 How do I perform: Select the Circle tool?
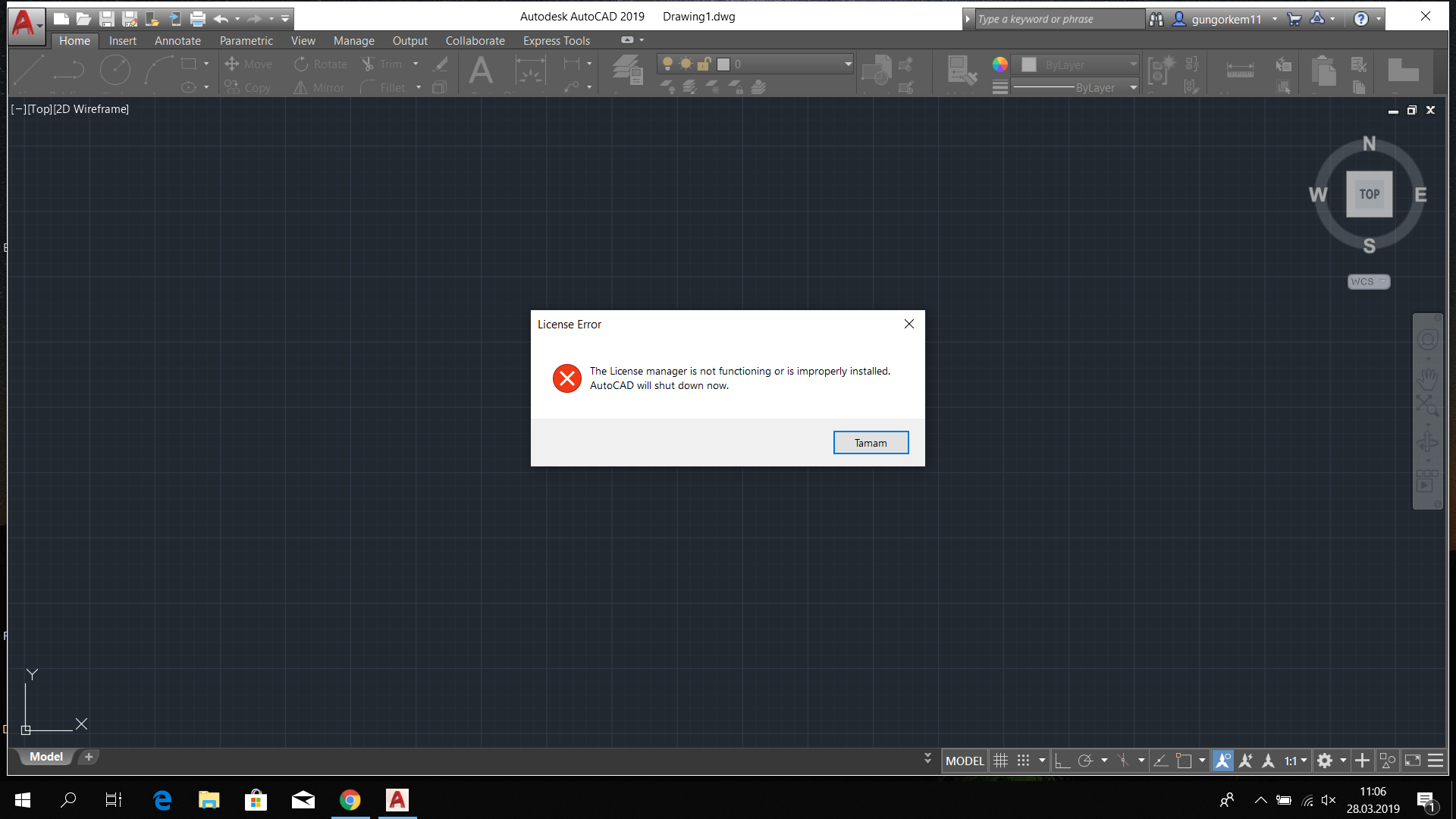pyautogui.click(x=115, y=70)
